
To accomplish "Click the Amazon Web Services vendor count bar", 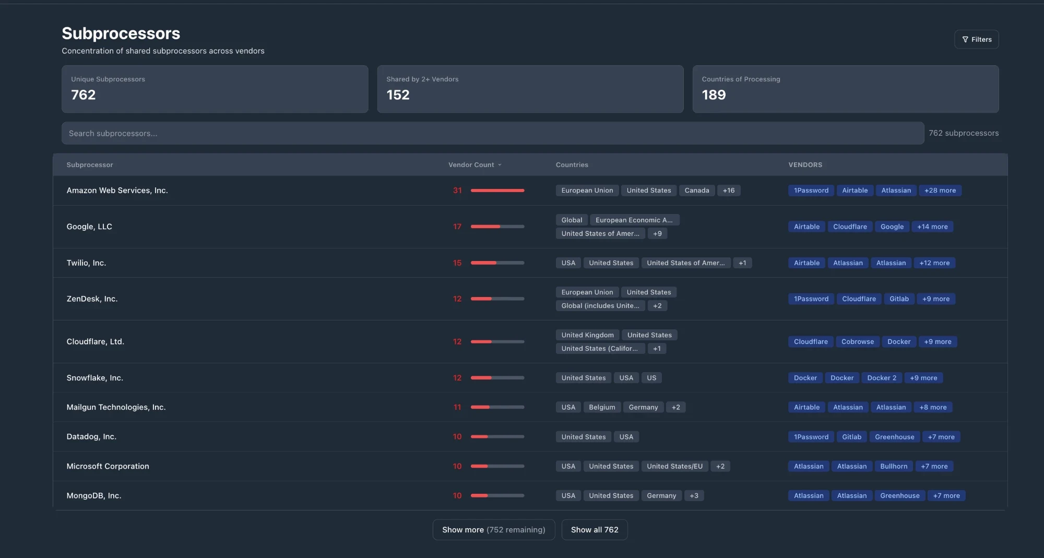I will 497,191.
